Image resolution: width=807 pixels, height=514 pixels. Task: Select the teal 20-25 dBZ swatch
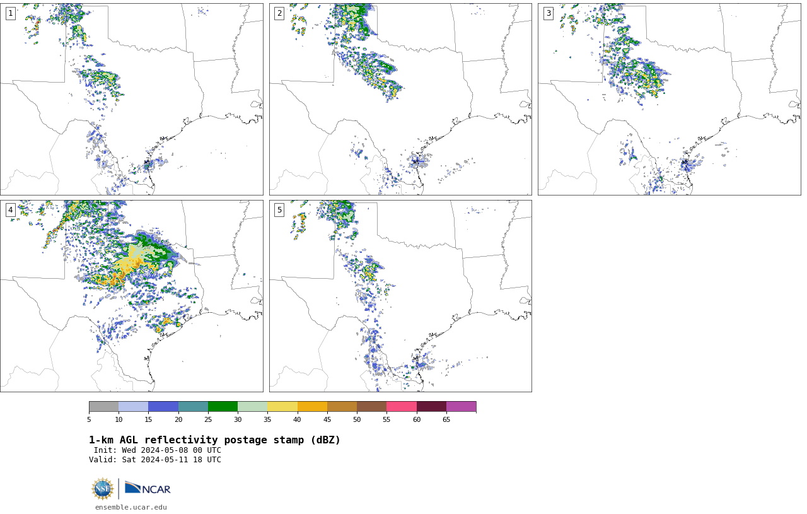[x=193, y=406]
